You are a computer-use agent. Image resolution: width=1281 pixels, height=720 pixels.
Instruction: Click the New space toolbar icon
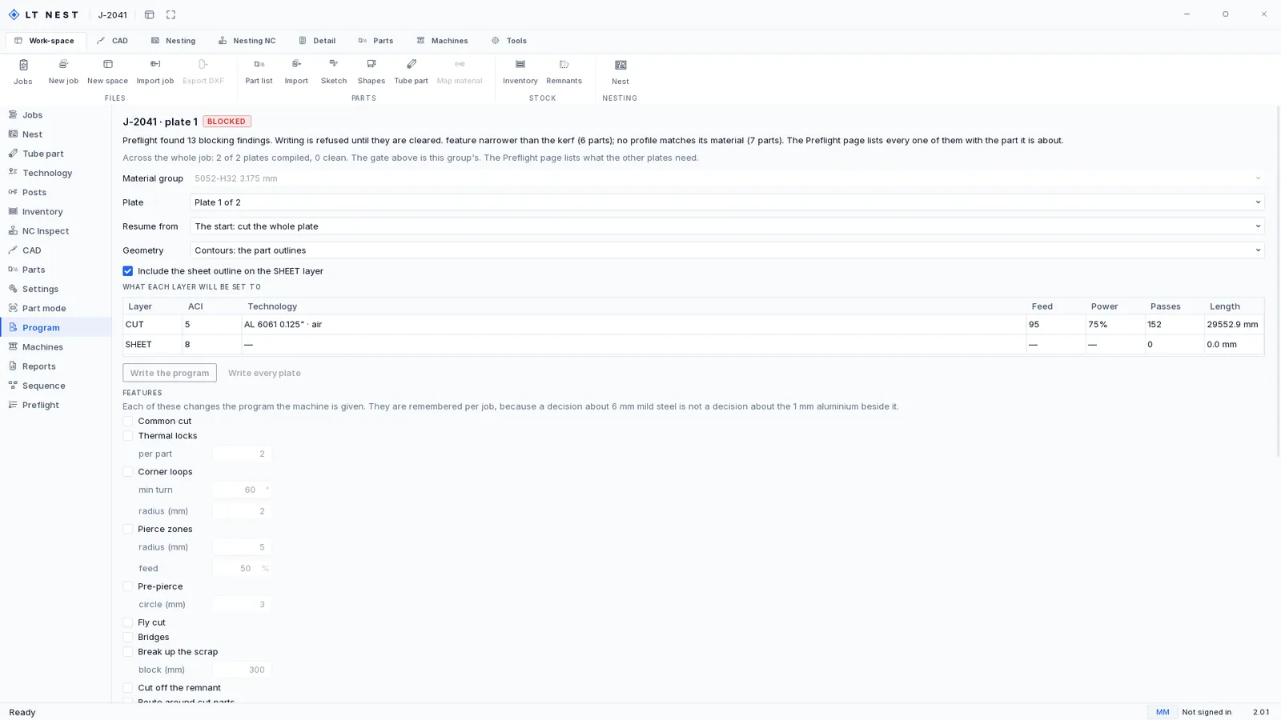pos(107,71)
